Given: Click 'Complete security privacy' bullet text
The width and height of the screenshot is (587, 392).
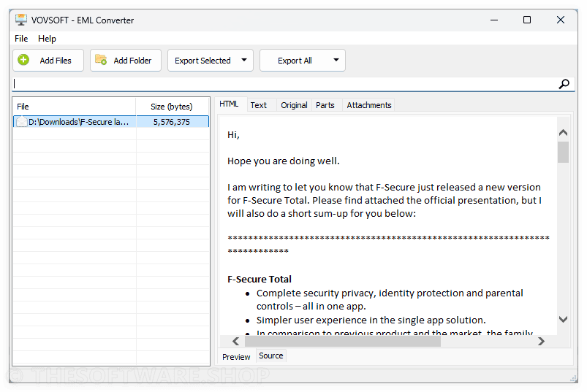Looking at the screenshot, I should [x=390, y=300].
